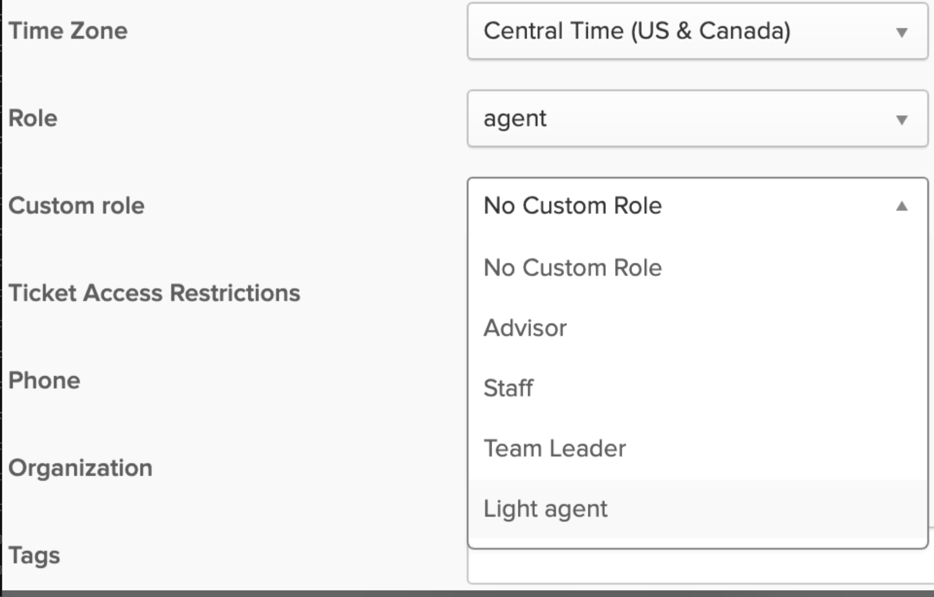Click the Role dropdown arrow icon
The image size is (934, 597).
pos(902,120)
